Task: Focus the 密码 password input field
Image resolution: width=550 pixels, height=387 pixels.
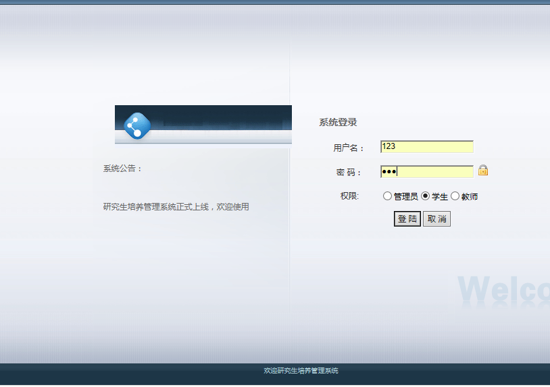Action: pos(427,171)
